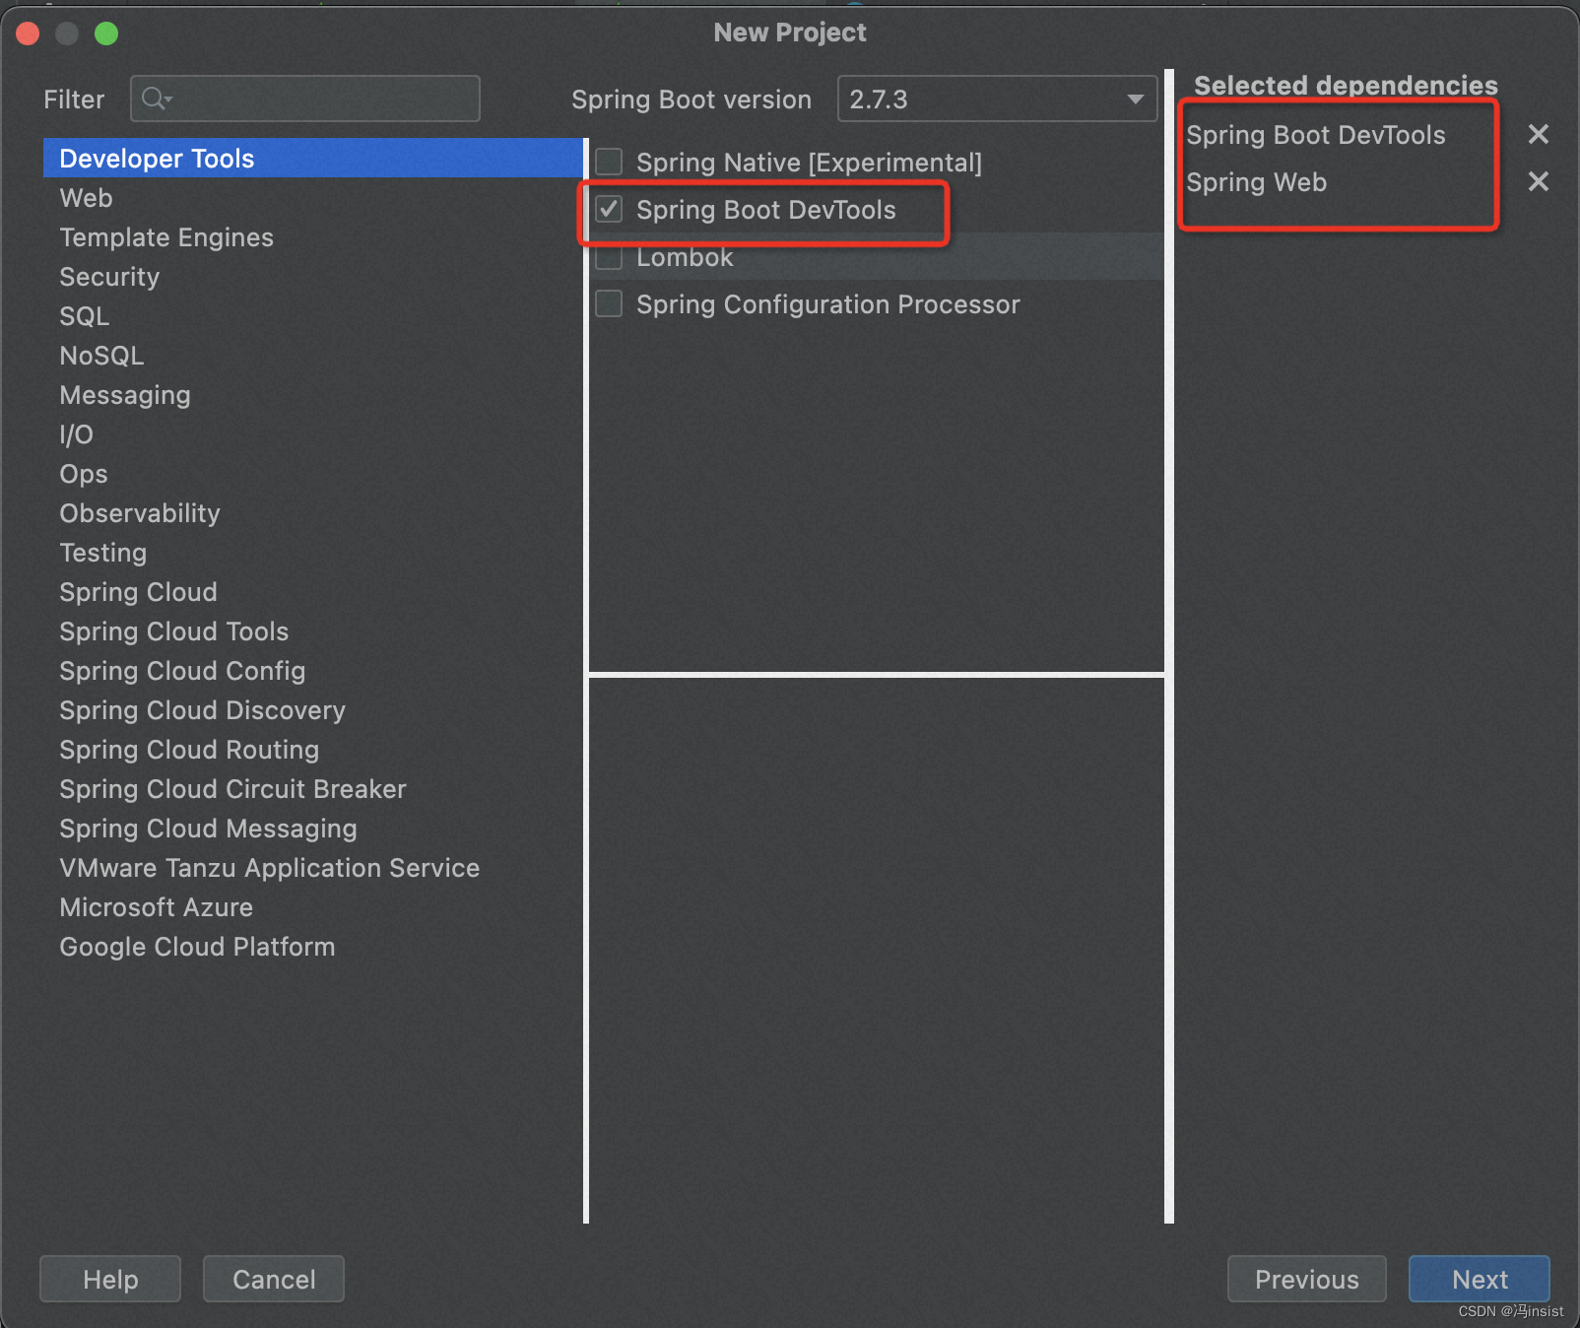Select the Spring Cloud Discovery category

click(x=202, y=710)
